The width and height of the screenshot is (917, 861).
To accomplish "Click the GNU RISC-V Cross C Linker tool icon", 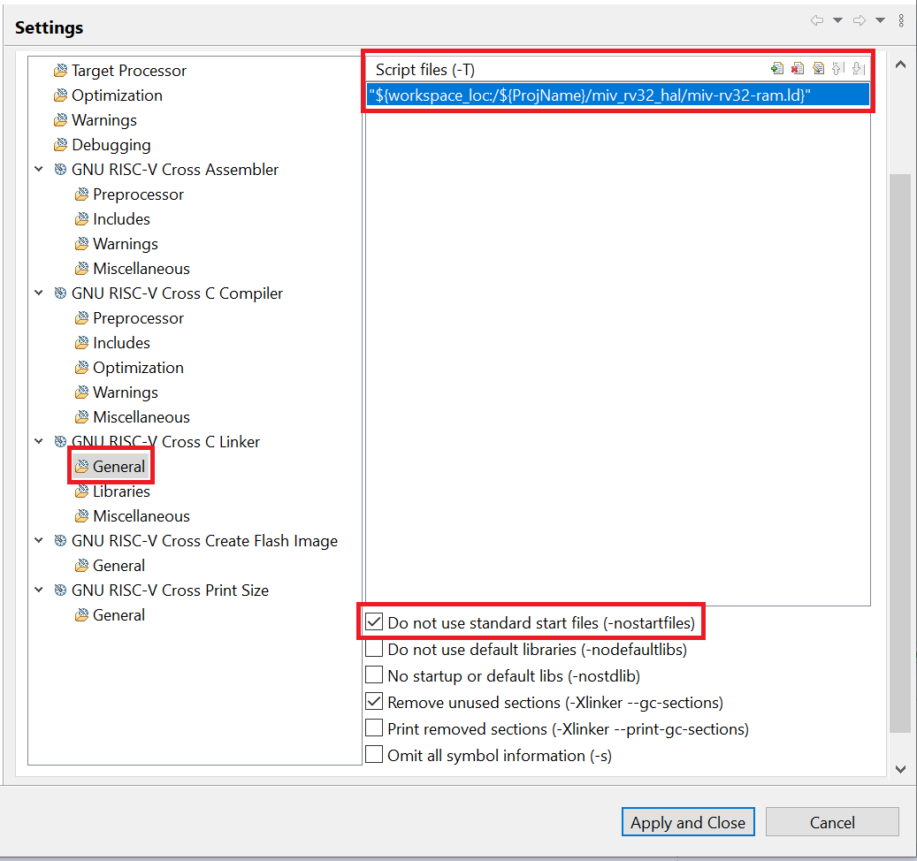I will click(60, 442).
